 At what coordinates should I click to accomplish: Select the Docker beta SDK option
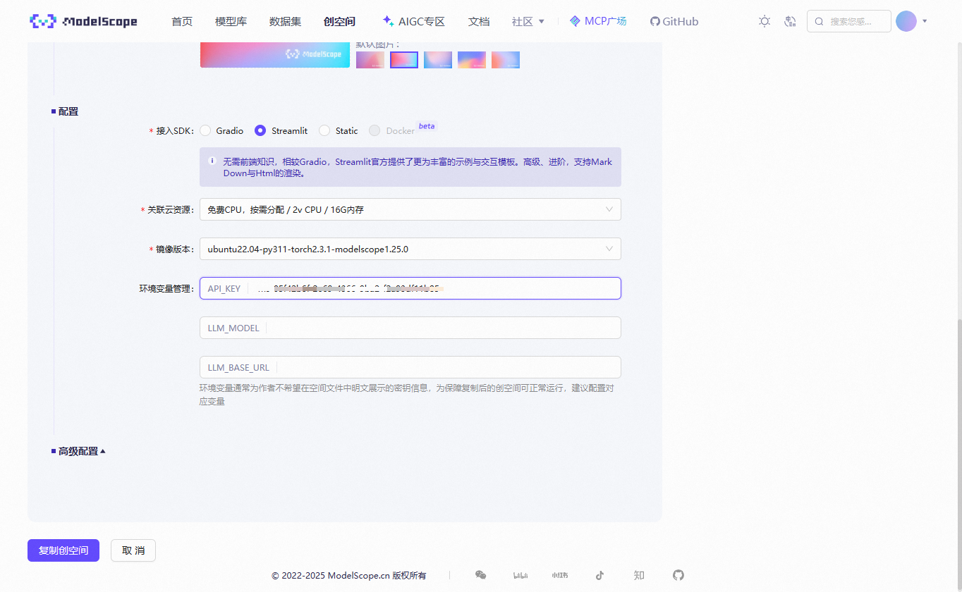[375, 130]
